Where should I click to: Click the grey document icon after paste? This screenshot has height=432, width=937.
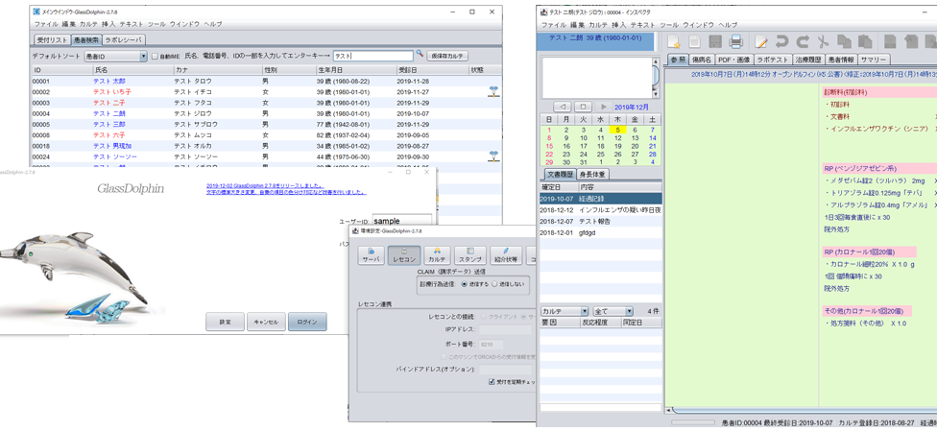[890, 41]
